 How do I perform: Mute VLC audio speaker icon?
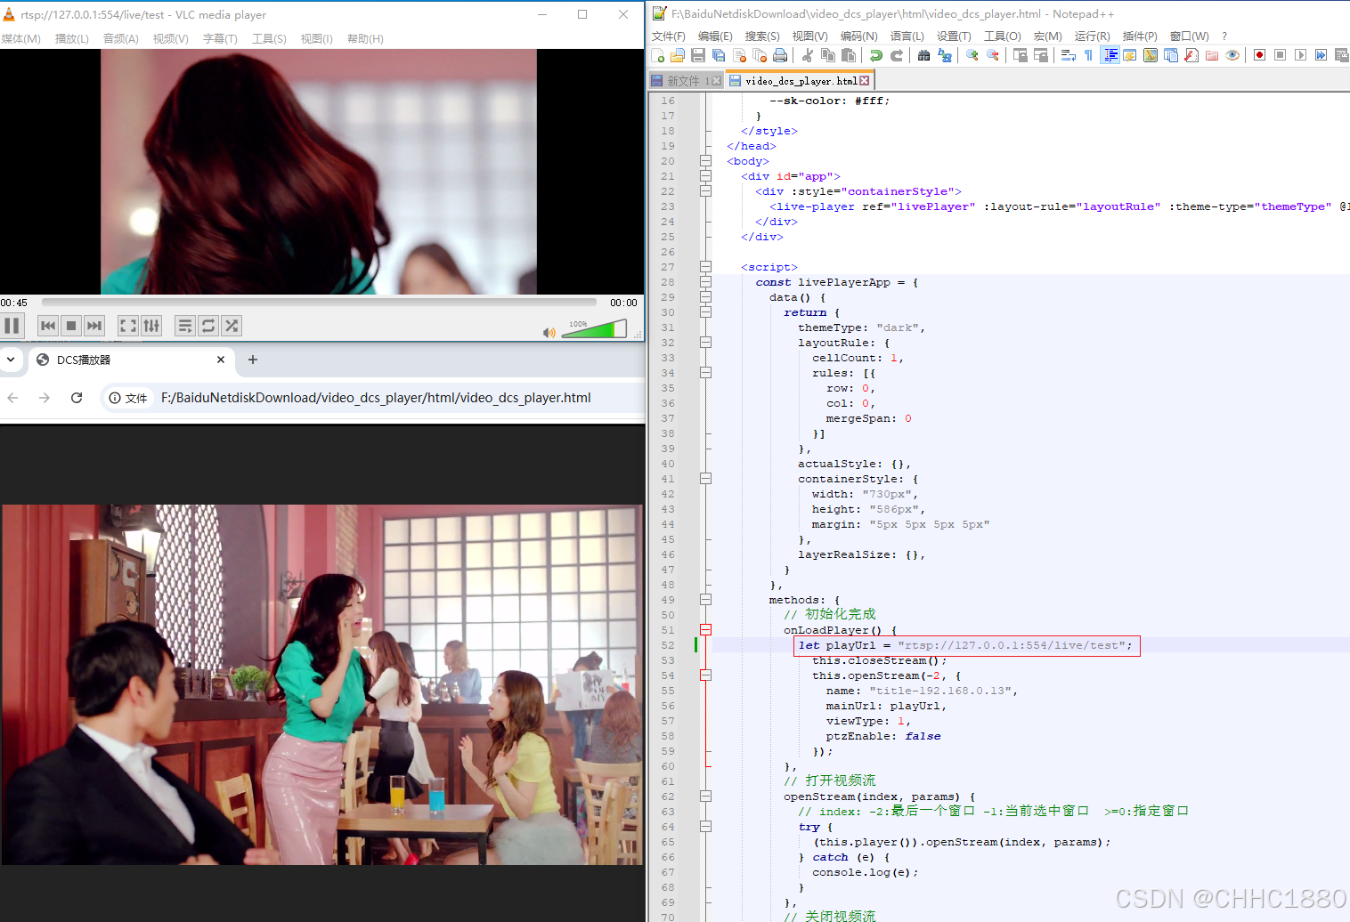tap(549, 332)
